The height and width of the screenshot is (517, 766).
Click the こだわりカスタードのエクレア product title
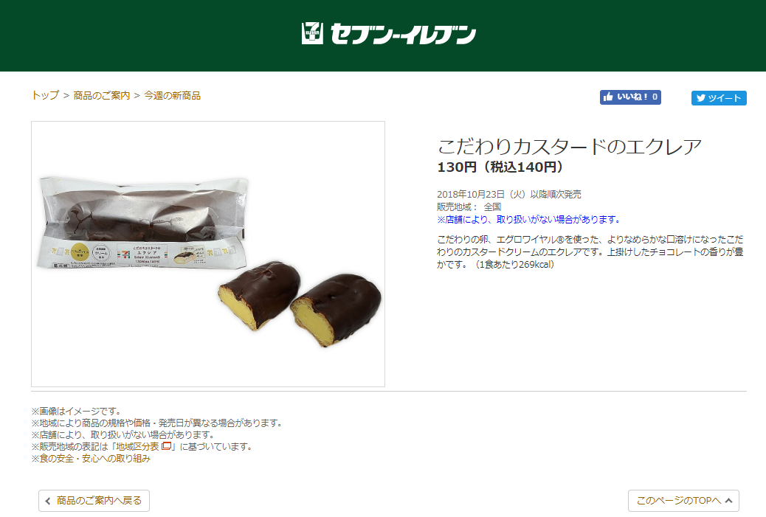click(x=569, y=147)
